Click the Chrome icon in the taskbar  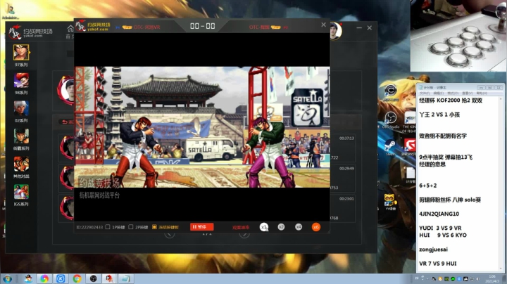[x=77, y=278]
